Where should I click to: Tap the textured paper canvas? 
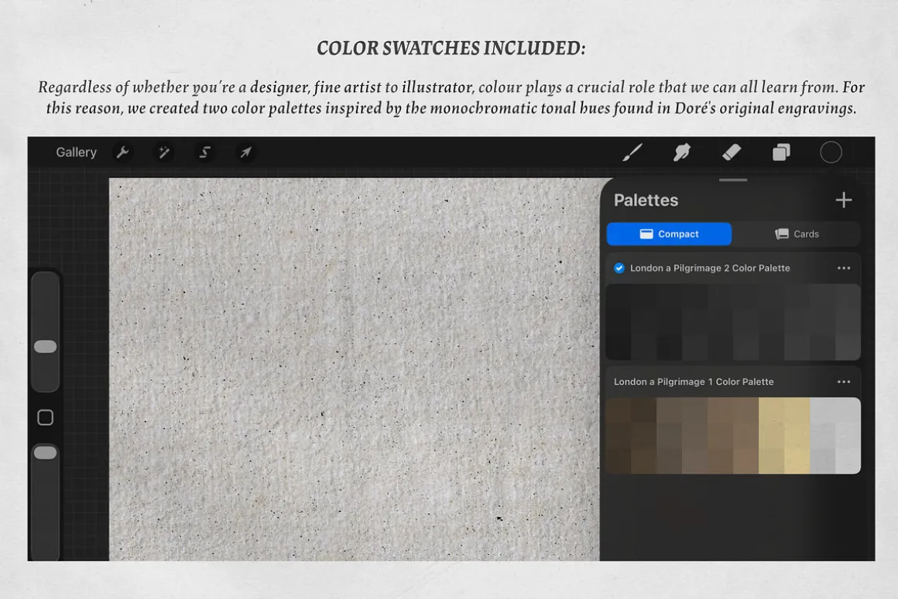[x=354, y=369]
